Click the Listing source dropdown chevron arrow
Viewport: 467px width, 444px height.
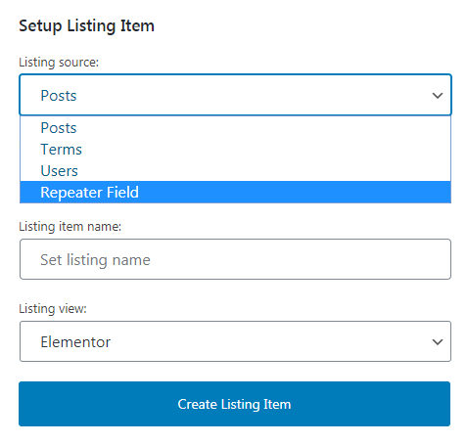pos(438,96)
